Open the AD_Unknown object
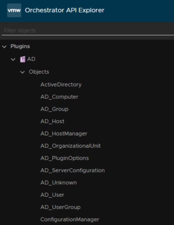The width and height of the screenshot is (174, 225). coord(59,183)
